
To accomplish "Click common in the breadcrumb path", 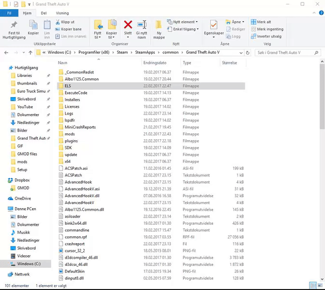I will 170,52.
